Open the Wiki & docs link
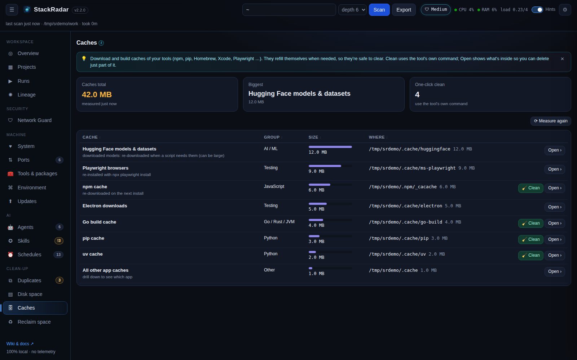This screenshot has height=360, width=577. pos(20,344)
